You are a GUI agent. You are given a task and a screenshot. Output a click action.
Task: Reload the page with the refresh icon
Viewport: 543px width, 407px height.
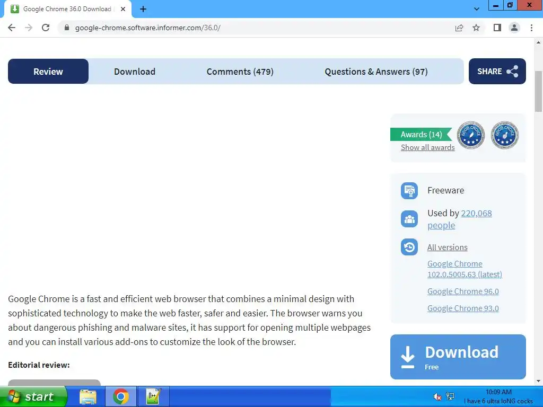coord(46,28)
